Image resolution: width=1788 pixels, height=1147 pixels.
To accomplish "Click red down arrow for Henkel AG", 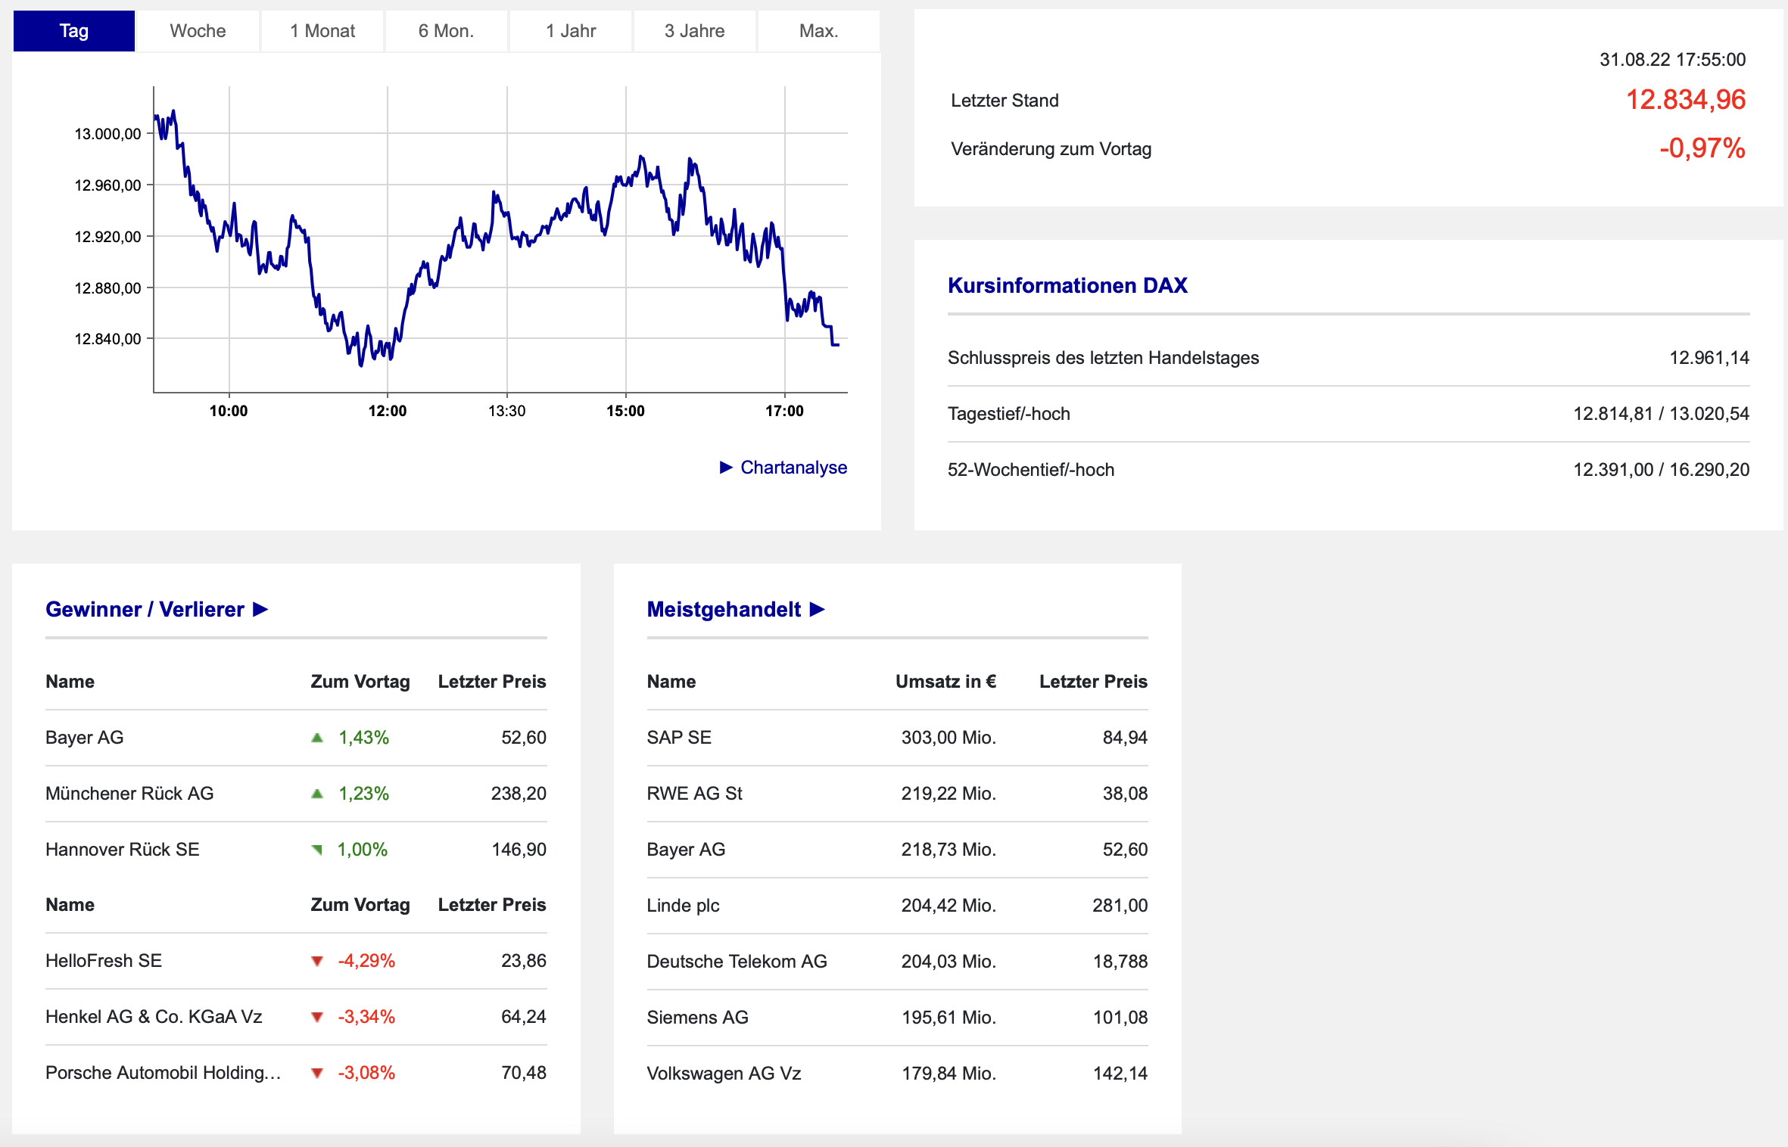I will click(317, 1018).
